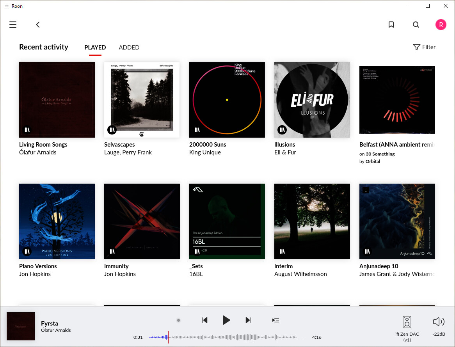Open 2000000 Suns album cover

click(227, 100)
